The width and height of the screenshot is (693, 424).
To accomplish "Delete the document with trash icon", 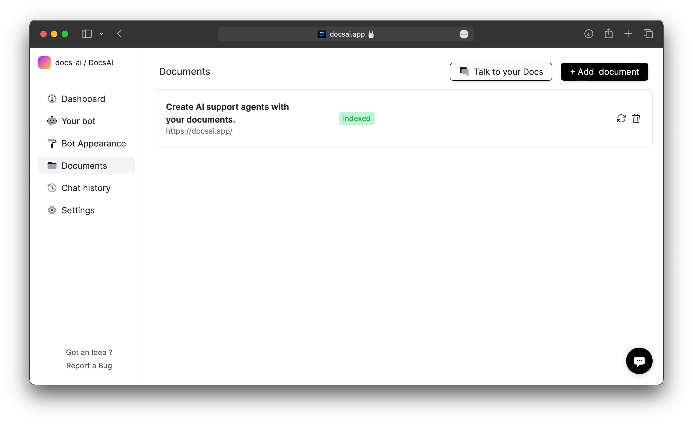I will coord(636,118).
